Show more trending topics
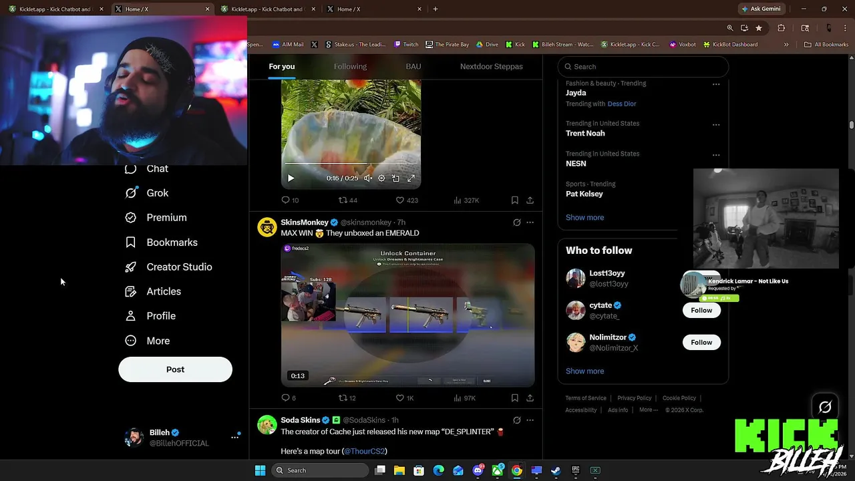Screen dimensions: 855x481 584,218
